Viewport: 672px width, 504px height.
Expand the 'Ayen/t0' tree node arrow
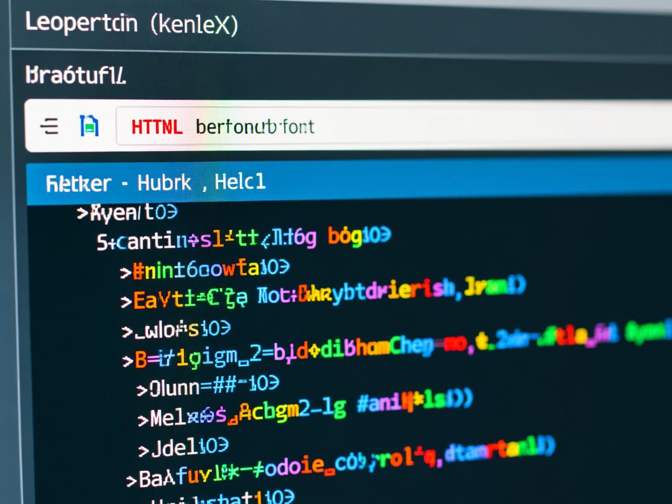(x=82, y=213)
